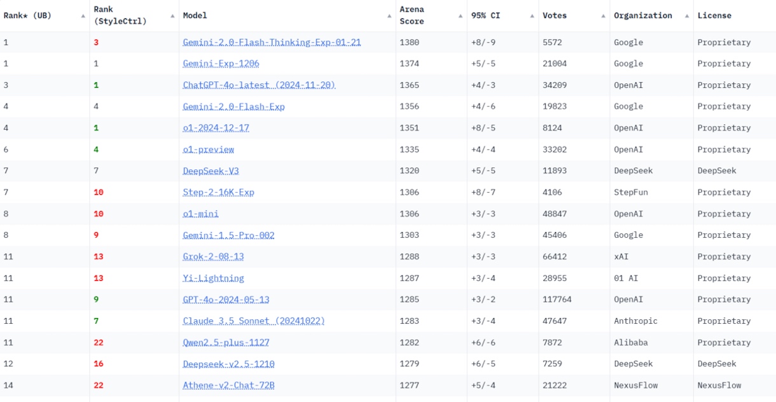Open Gemini-2.0-Flash-Thinking-Exp-01-21 model link
The height and width of the screenshot is (402, 776).
click(x=272, y=43)
